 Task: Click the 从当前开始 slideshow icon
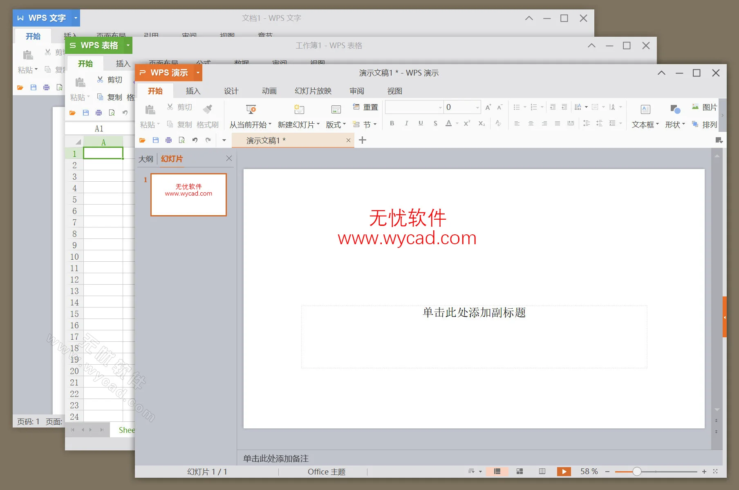[x=251, y=109]
